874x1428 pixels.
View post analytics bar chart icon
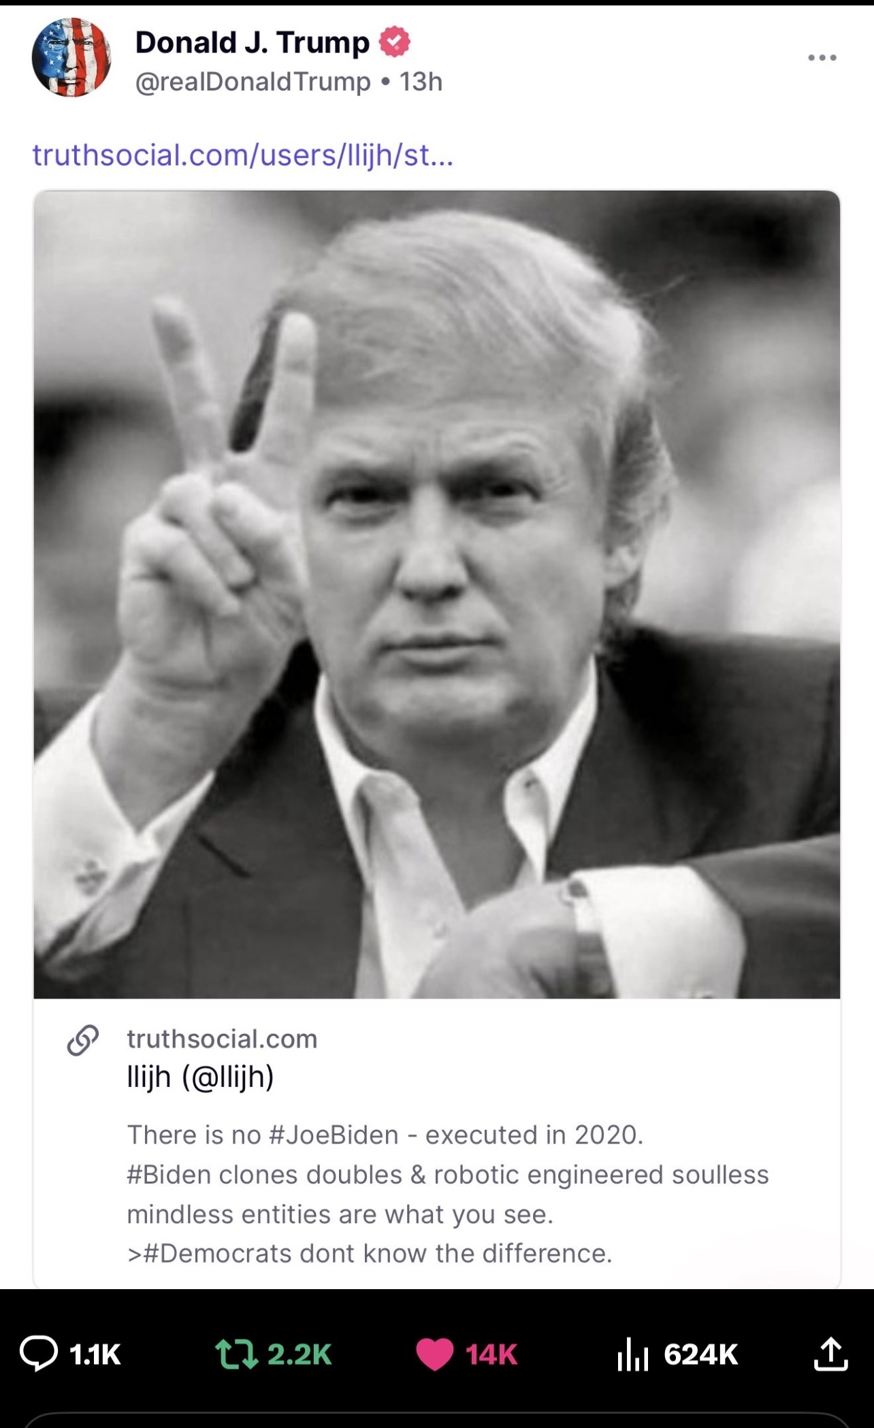point(632,1354)
